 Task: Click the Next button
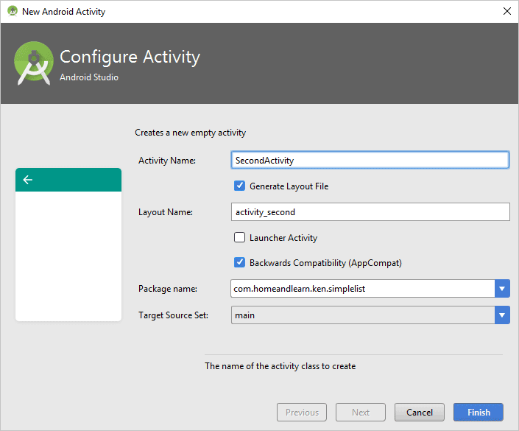(361, 413)
